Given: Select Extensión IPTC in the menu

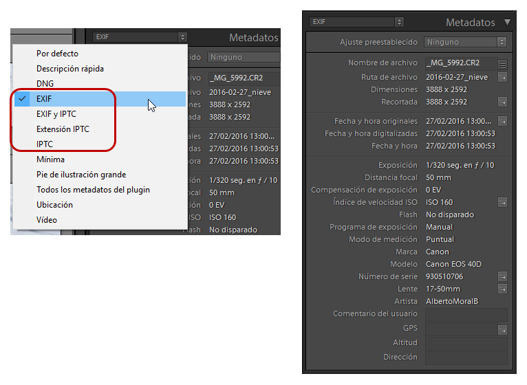Looking at the screenshot, I should pos(63,129).
